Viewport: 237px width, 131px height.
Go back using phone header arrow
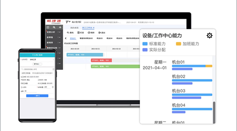pos(22,55)
